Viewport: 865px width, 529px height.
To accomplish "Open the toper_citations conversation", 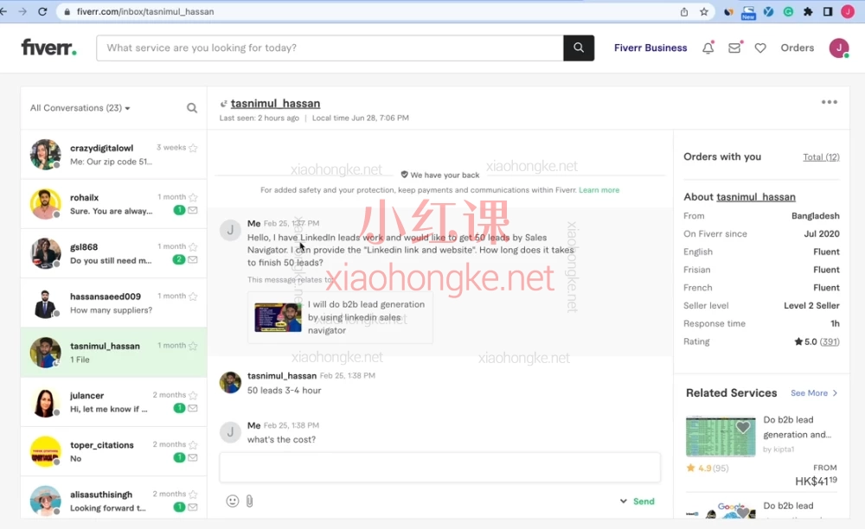I will click(113, 451).
